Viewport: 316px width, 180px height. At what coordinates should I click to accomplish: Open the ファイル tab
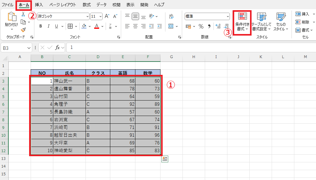tap(7, 5)
